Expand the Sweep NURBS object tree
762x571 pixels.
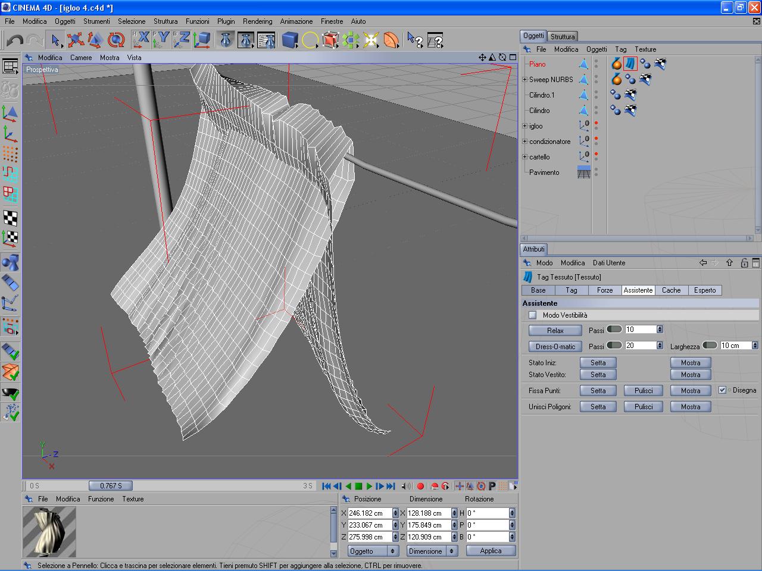pos(524,80)
